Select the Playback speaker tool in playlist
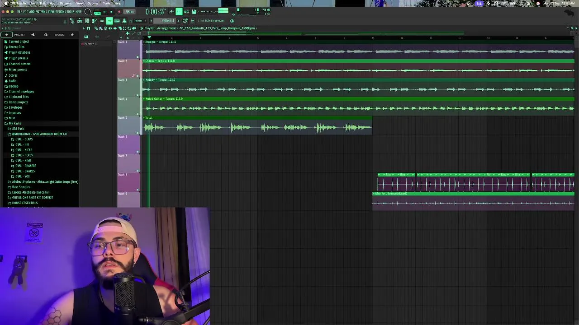Screen dimensions: 579x325 click(x=133, y=28)
